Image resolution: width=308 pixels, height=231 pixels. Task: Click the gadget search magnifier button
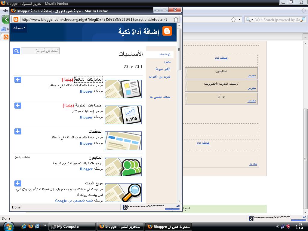tap(17, 51)
